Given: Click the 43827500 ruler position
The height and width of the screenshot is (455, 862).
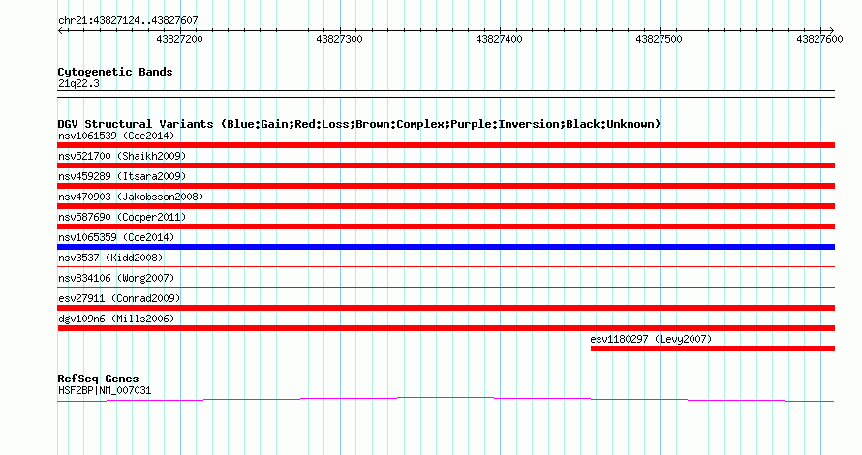Looking at the screenshot, I should tap(659, 39).
